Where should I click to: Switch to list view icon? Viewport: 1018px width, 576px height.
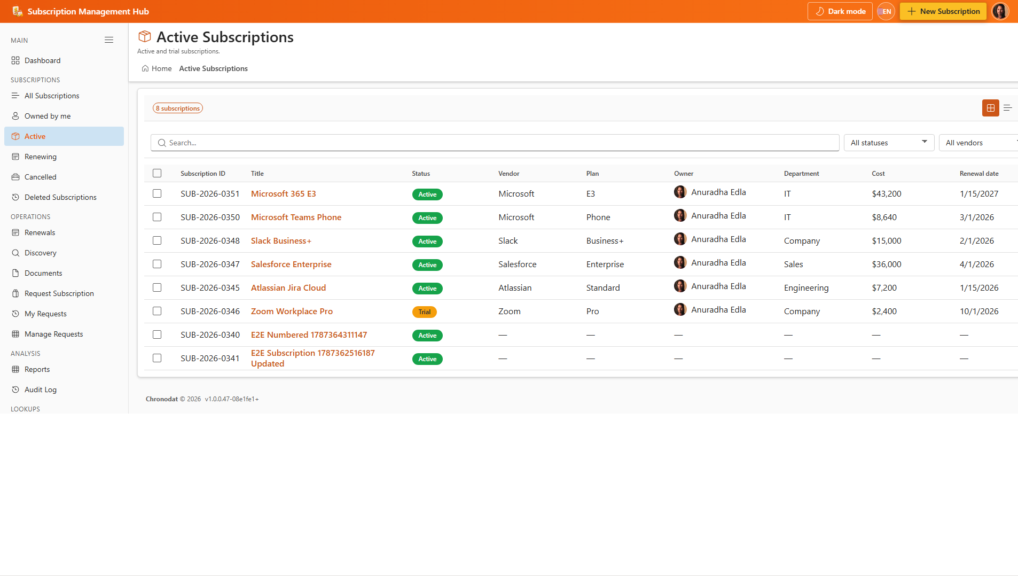1008,108
